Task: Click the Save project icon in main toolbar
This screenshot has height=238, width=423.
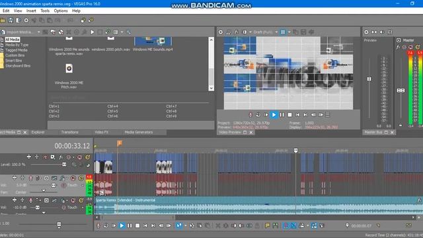Action: pos(11,20)
